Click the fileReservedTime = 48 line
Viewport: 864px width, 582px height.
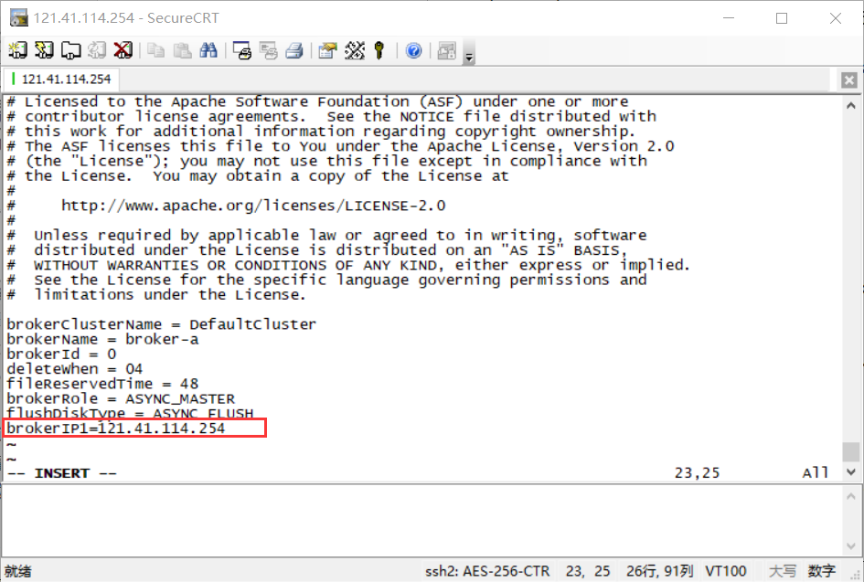coord(102,384)
